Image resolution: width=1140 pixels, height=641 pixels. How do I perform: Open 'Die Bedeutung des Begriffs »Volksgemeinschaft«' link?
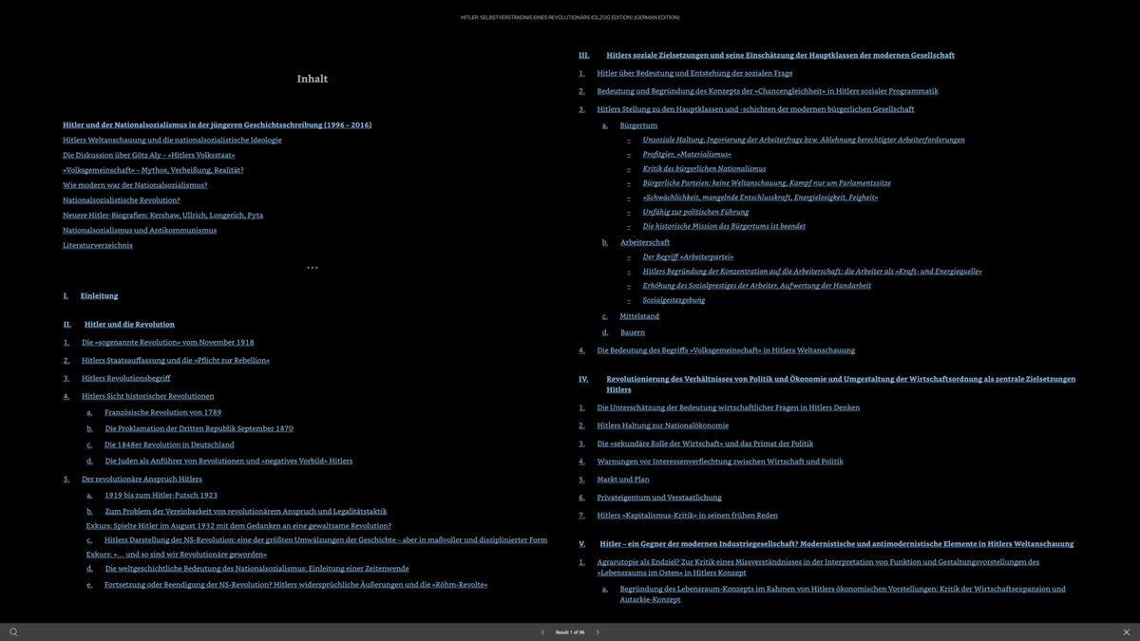[726, 350]
